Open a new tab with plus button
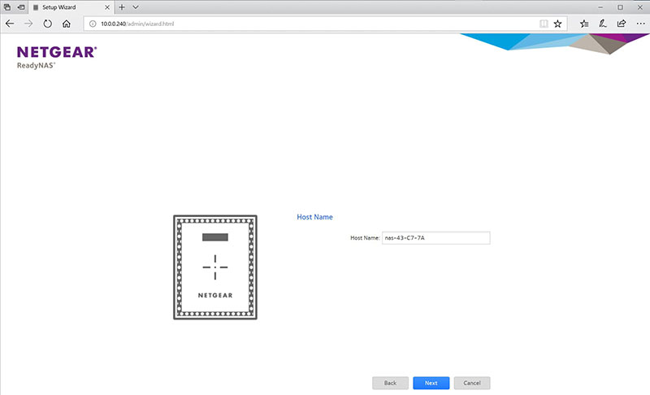650x395 pixels. (x=122, y=7)
